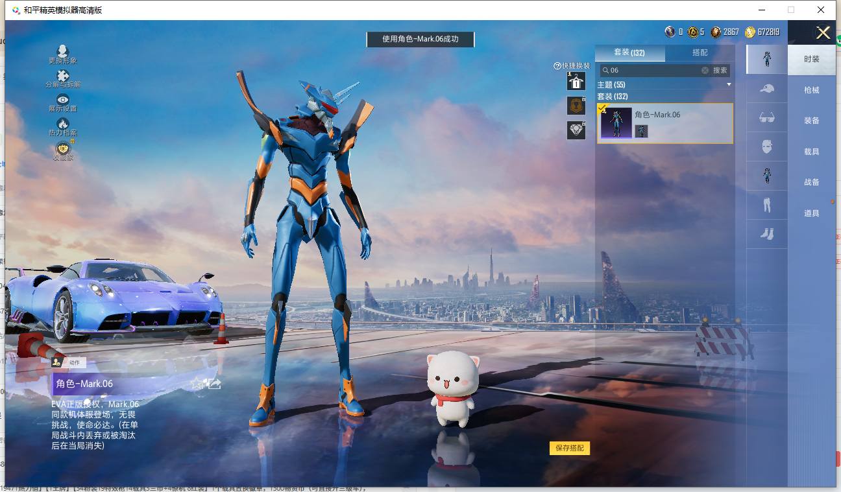Click the 保存搭配 button

[x=570, y=448]
